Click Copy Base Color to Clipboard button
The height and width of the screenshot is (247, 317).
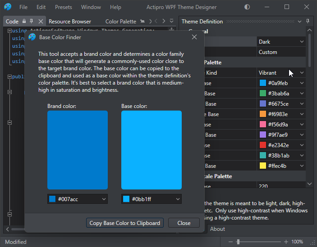[x=125, y=223]
